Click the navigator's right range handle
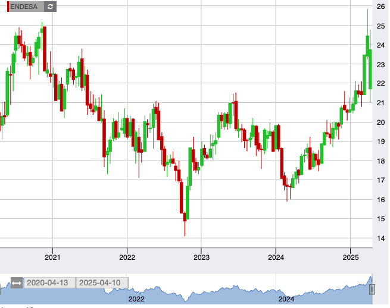Image resolution: width=390 pixels, height=308 pixels. [373, 289]
